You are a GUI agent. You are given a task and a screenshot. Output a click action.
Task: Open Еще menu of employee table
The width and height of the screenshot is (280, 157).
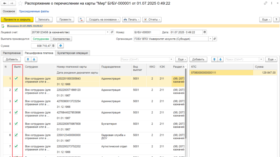click(182, 59)
